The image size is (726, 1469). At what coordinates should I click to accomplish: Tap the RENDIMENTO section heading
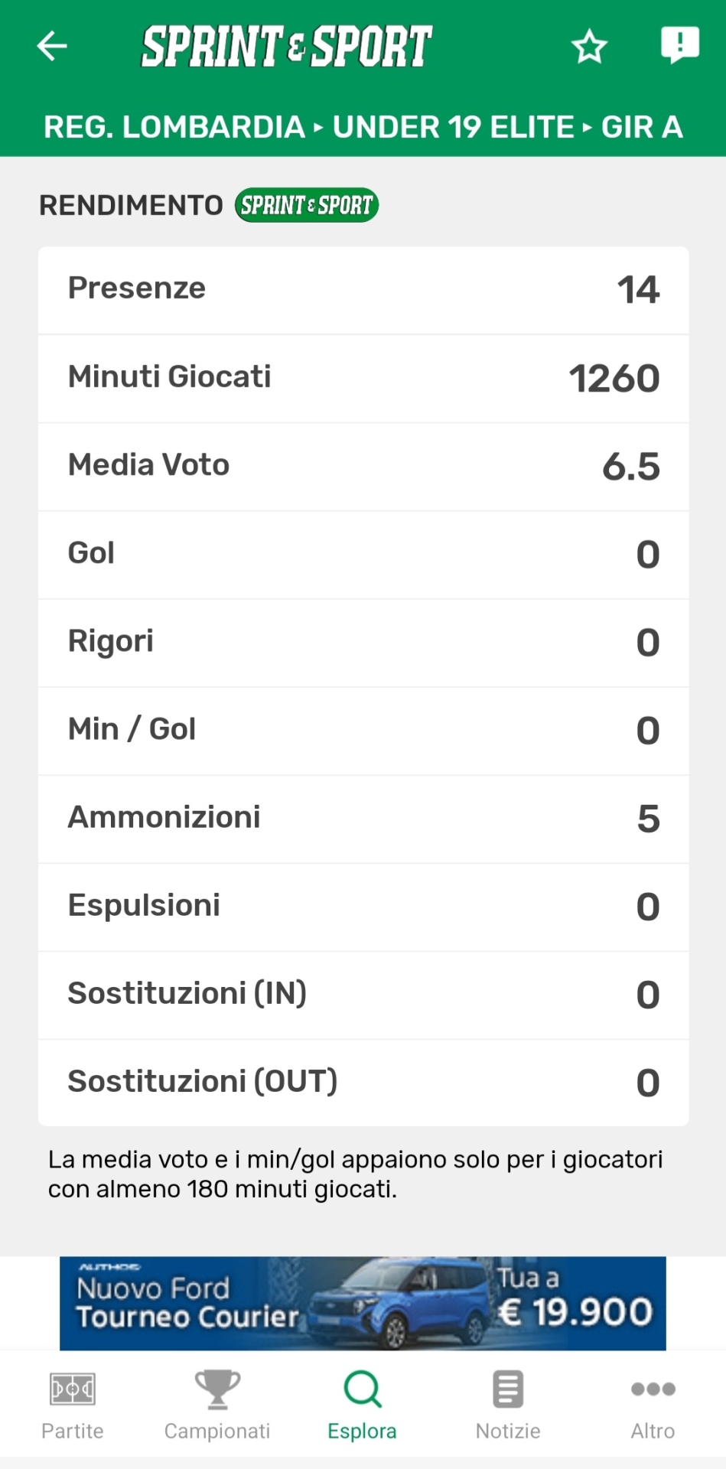pyautogui.click(x=131, y=205)
